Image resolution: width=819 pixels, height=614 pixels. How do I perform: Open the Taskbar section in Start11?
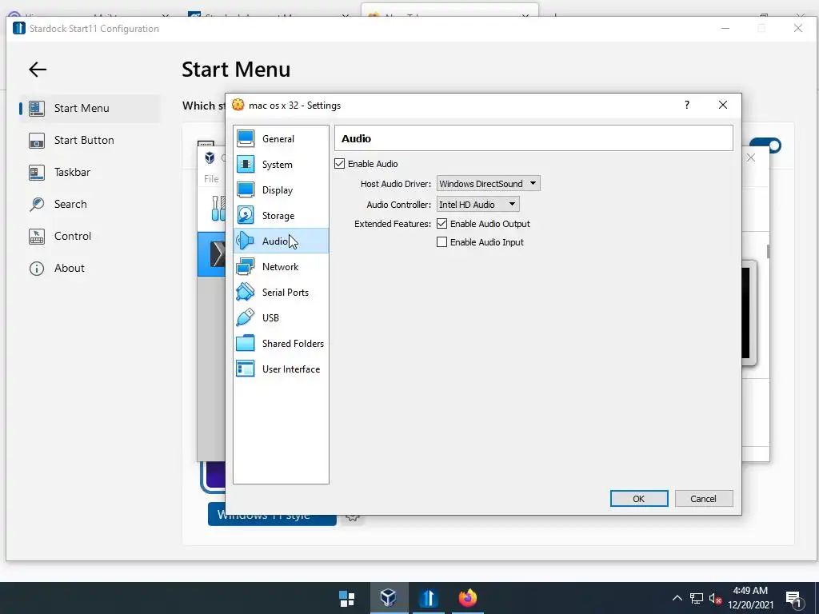coord(90,173)
